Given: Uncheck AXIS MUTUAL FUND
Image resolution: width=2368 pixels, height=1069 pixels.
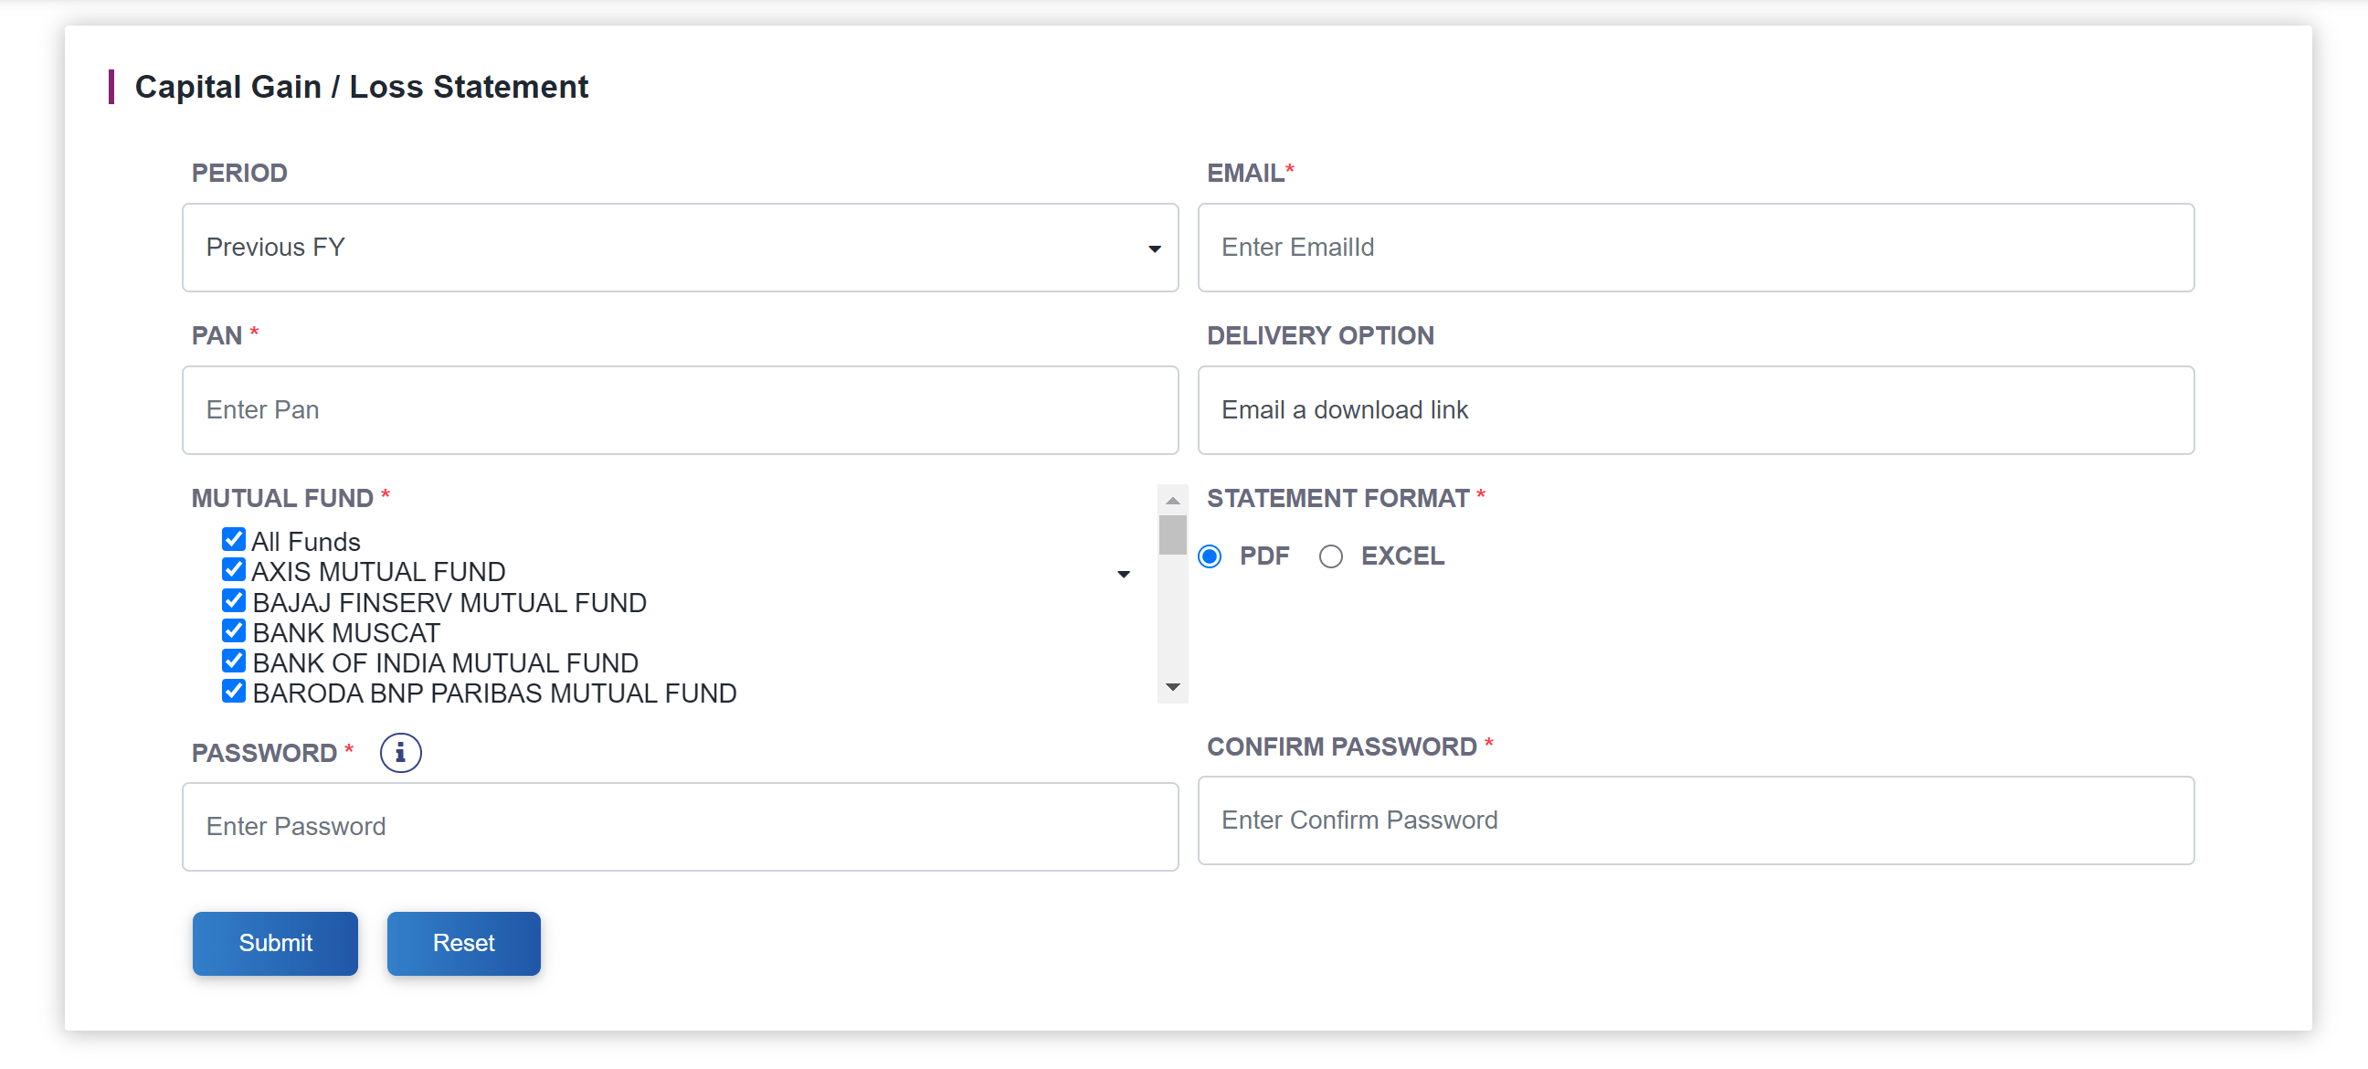Looking at the screenshot, I should pyautogui.click(x=233, y=569).
